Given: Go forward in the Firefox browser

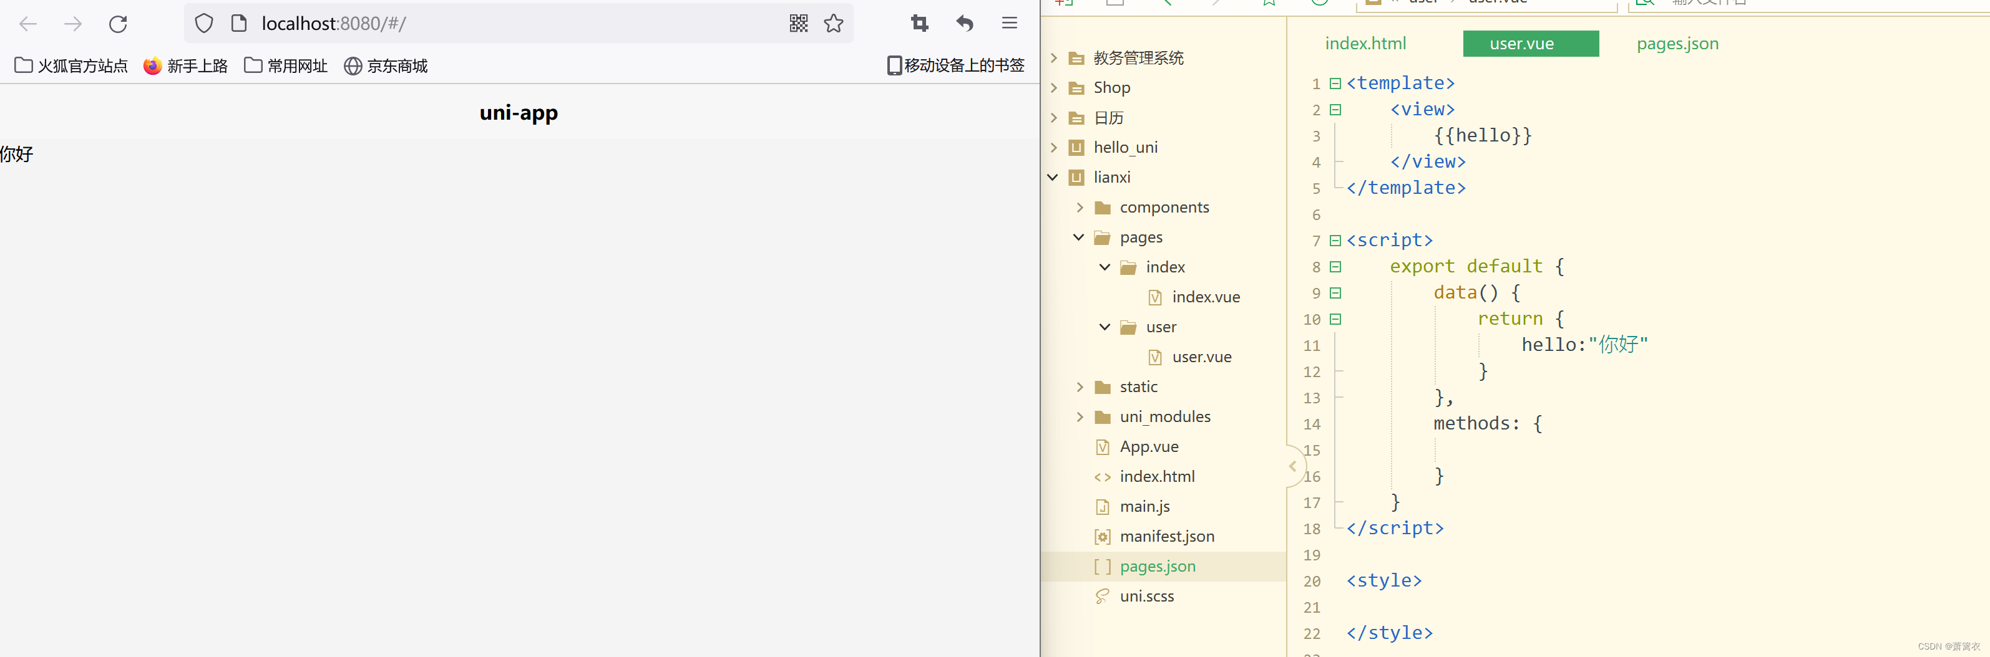Looking at the screenshot, I should tap(72, 24).
